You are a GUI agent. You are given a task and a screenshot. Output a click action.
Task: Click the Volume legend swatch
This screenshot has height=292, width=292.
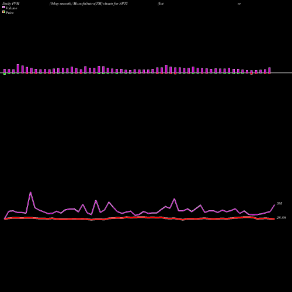[4, 7]
